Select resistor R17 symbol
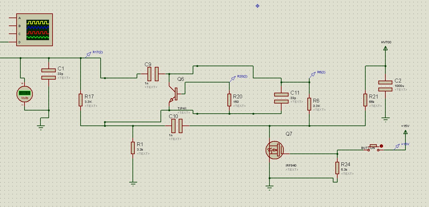This screenshot has height=207, width=429. pyautogui.click(x=81, y=100)
